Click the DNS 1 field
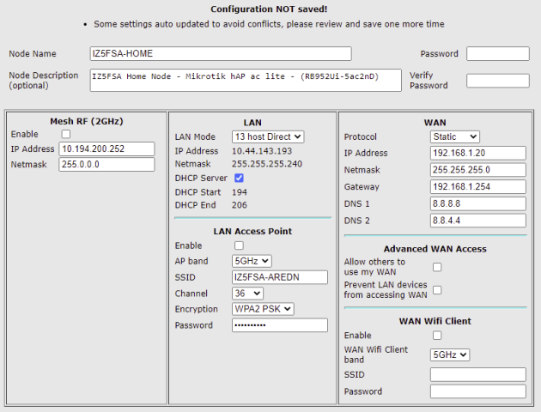Image resolution: width=541 pixels, height=412 pixels. tap(477, 203)
